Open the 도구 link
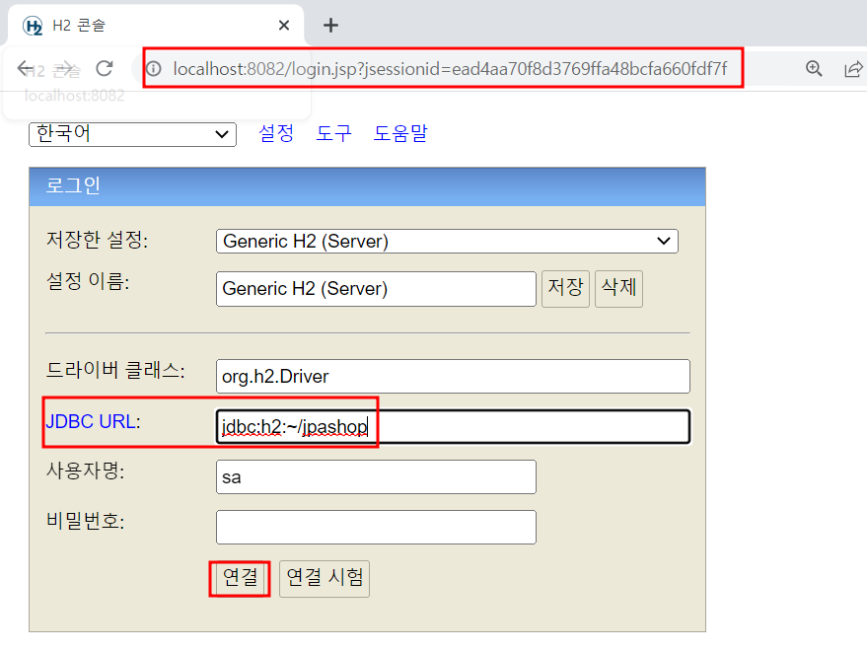Screen dimensions: 867x652 333,133
